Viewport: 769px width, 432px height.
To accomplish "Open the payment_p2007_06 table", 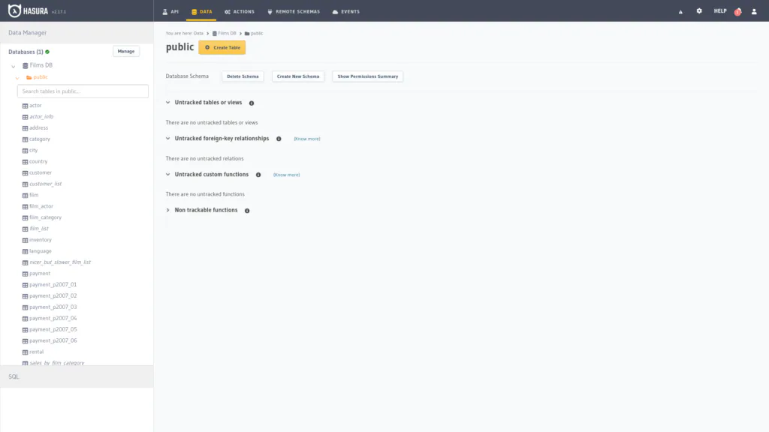I will pos(53,341).
